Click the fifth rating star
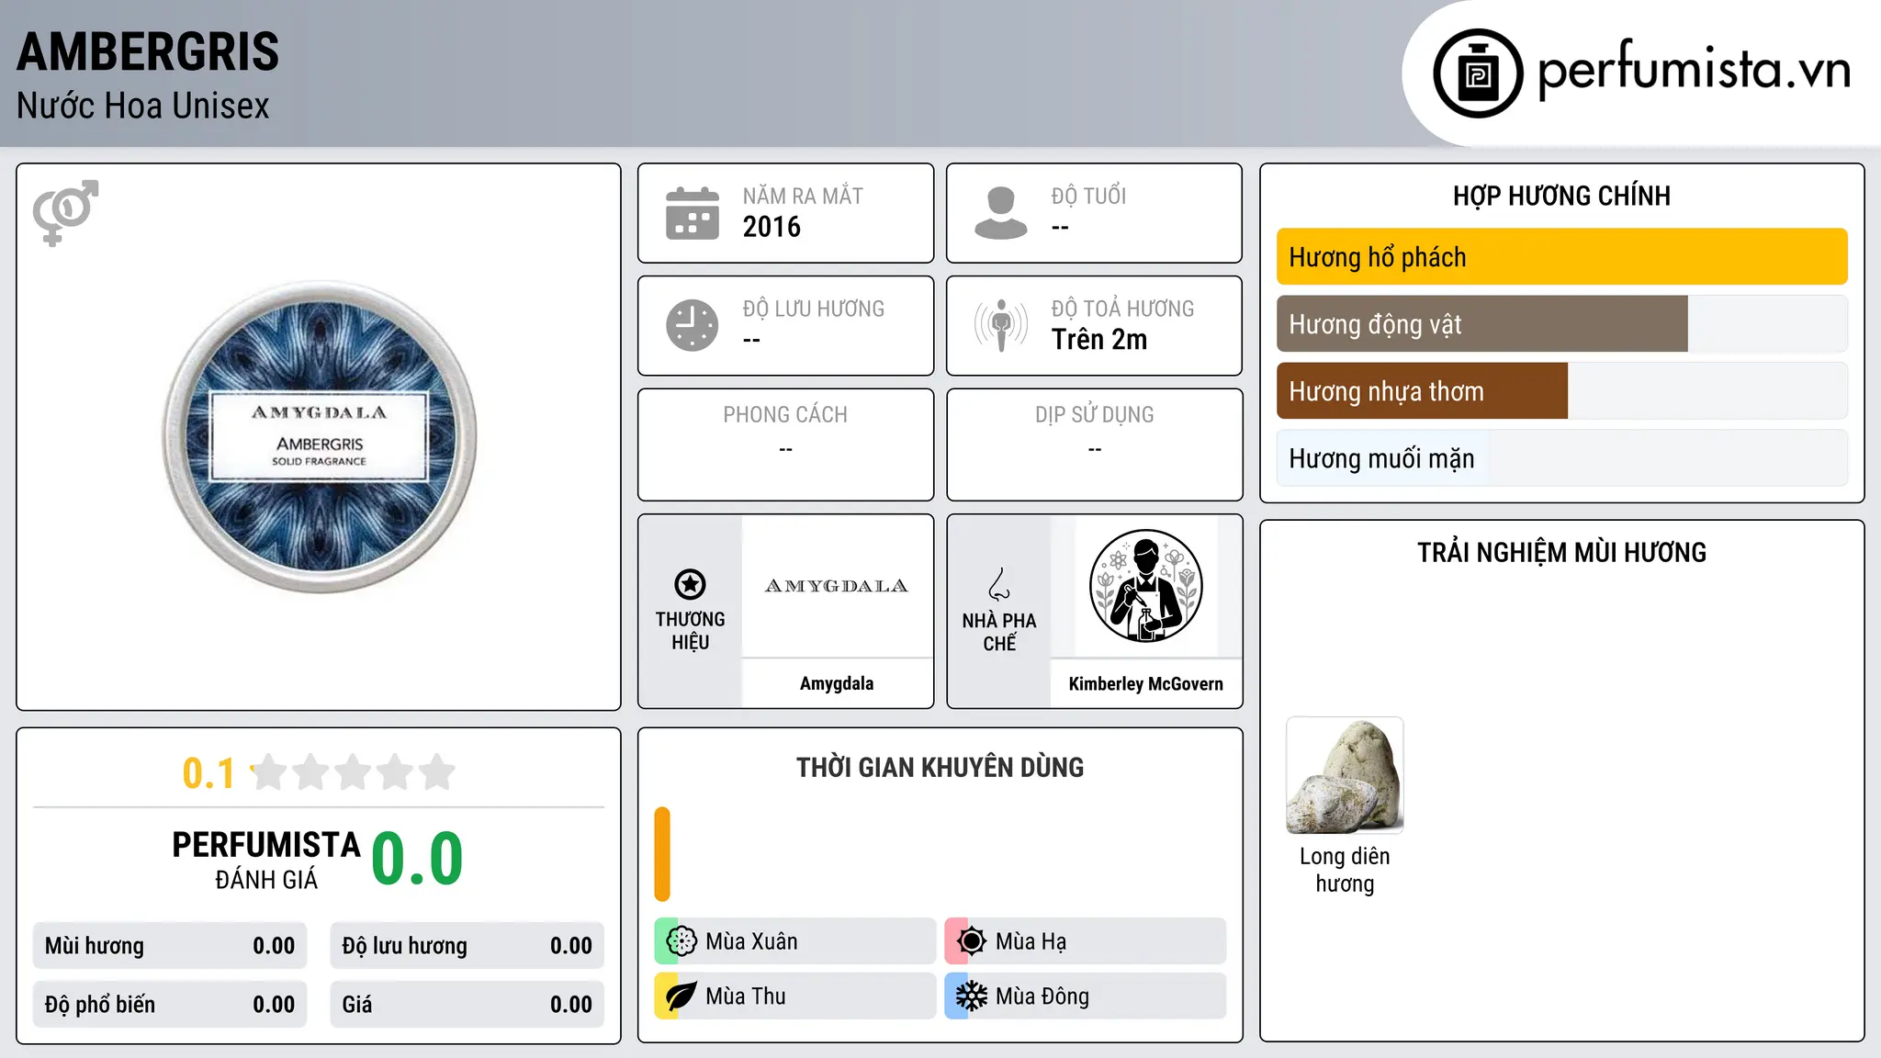The width and height of the screenshot is (1881, 1058). (437, 772)
